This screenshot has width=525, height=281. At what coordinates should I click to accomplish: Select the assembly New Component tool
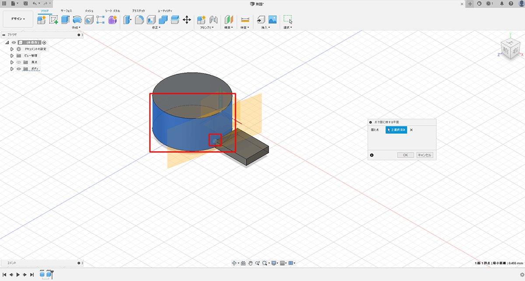click(202, 19)
